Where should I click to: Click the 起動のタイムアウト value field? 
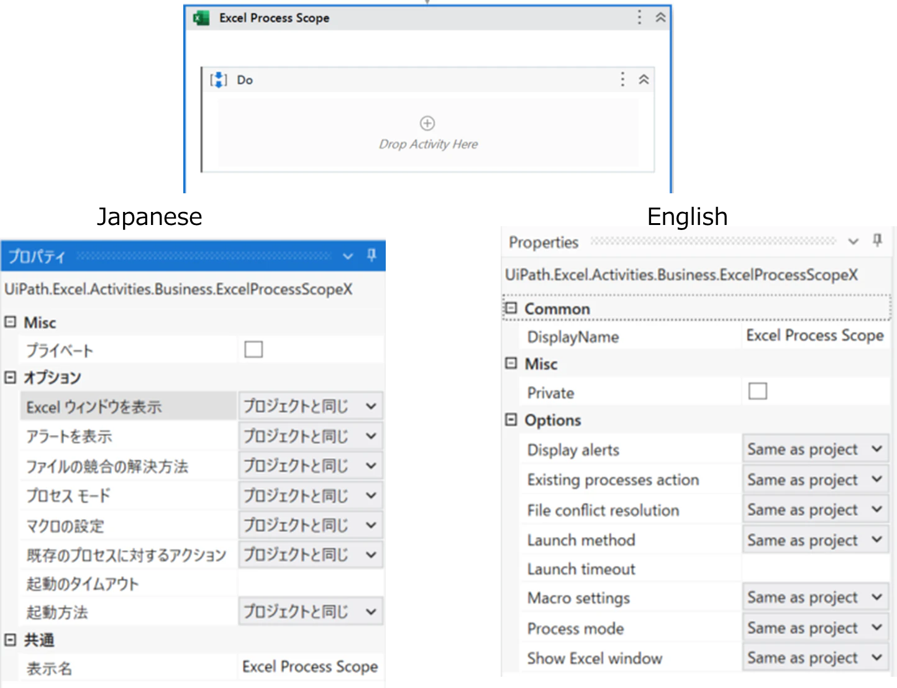(x=311, y=583)
